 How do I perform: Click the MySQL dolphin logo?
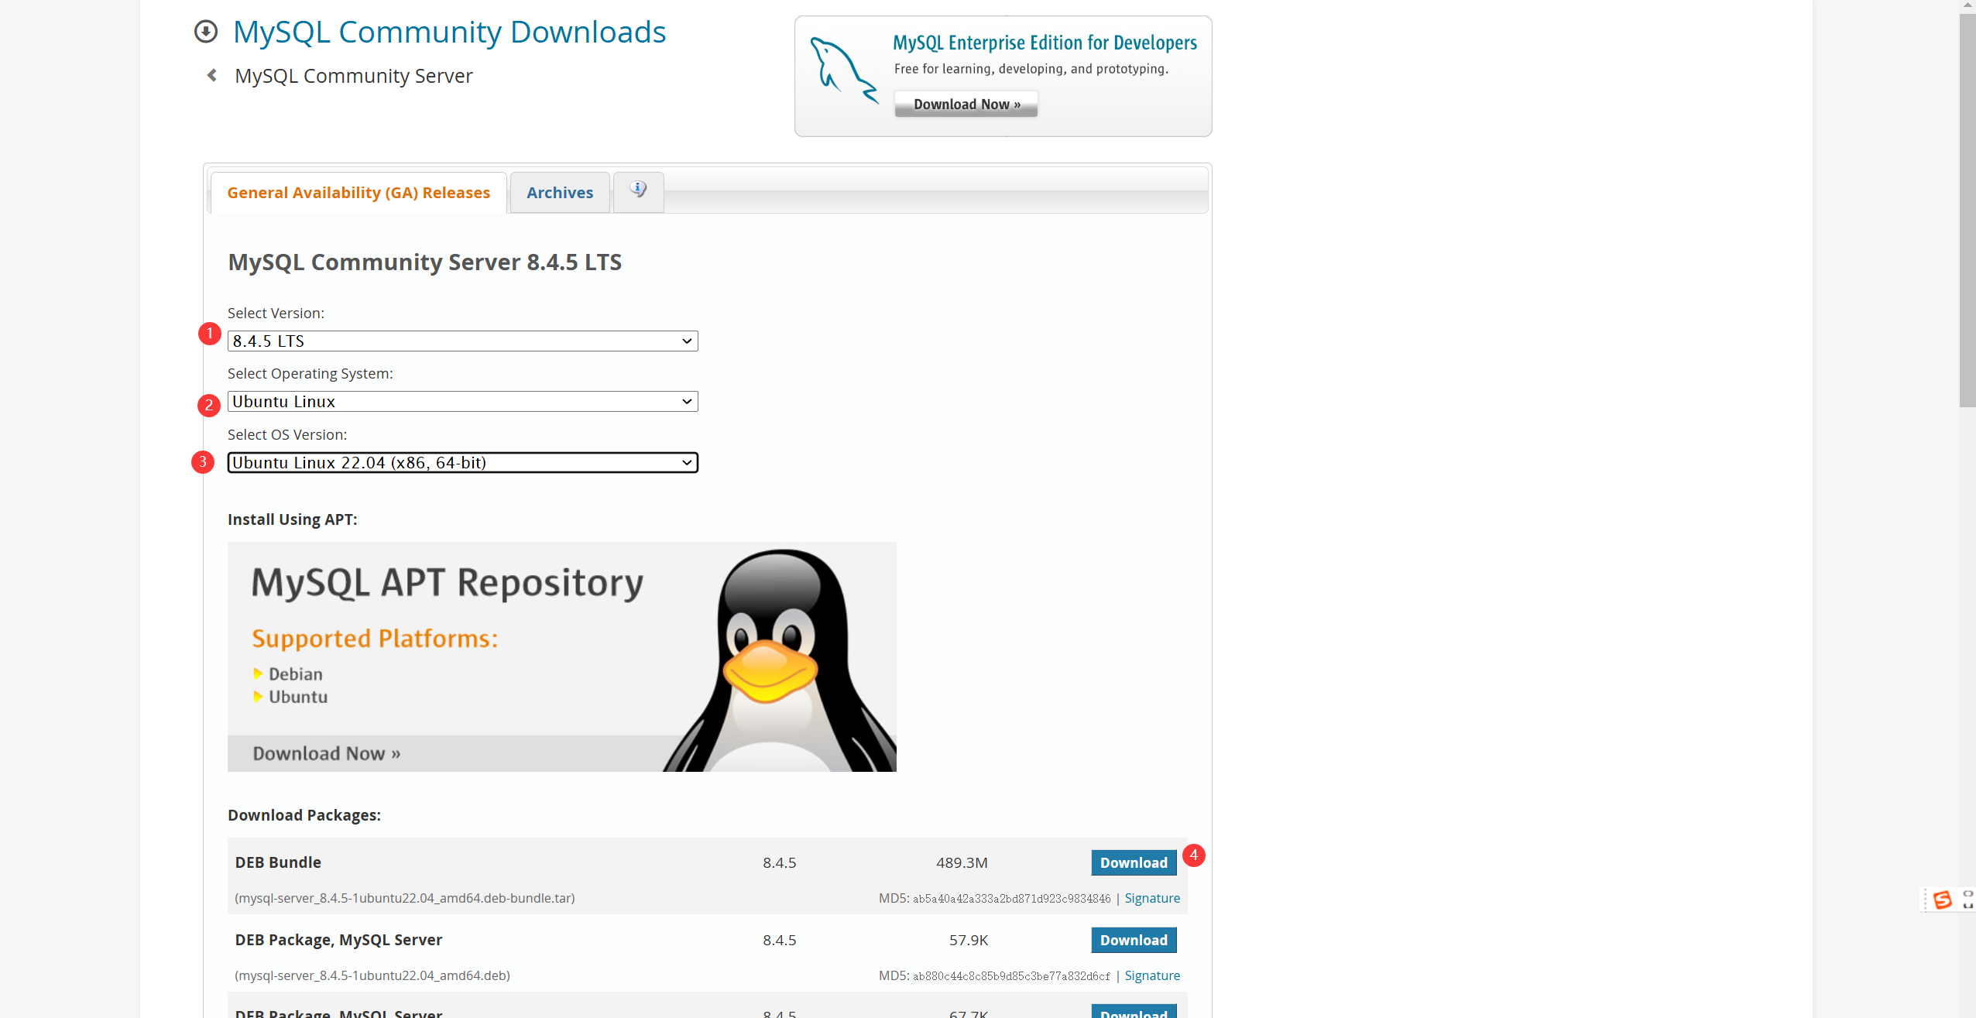coord(843,71)
